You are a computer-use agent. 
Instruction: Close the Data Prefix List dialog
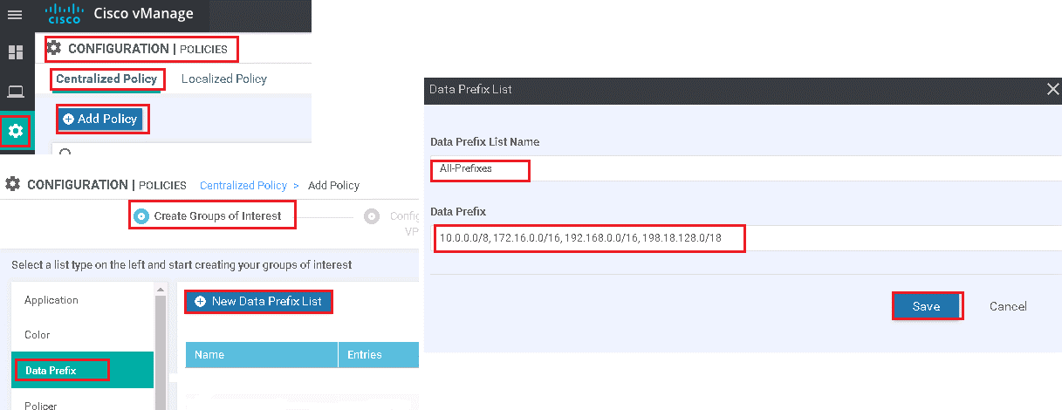[1052, 88]
